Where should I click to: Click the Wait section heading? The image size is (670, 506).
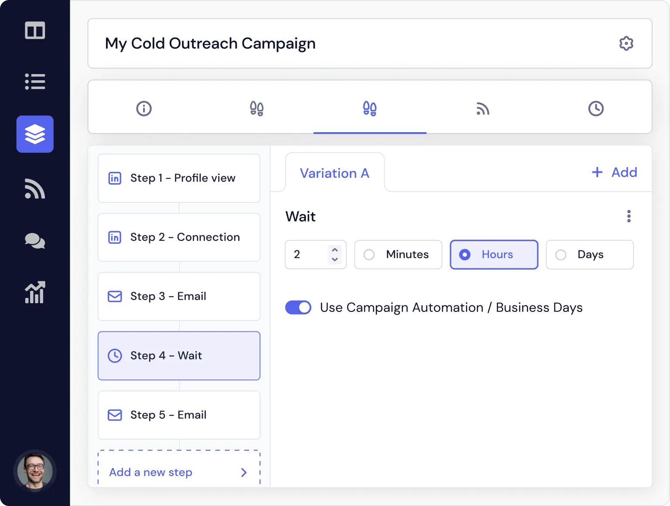301,216
